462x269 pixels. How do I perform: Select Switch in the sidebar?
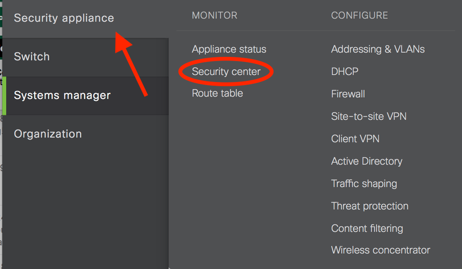pyautogui.click(x=31, y=57)
